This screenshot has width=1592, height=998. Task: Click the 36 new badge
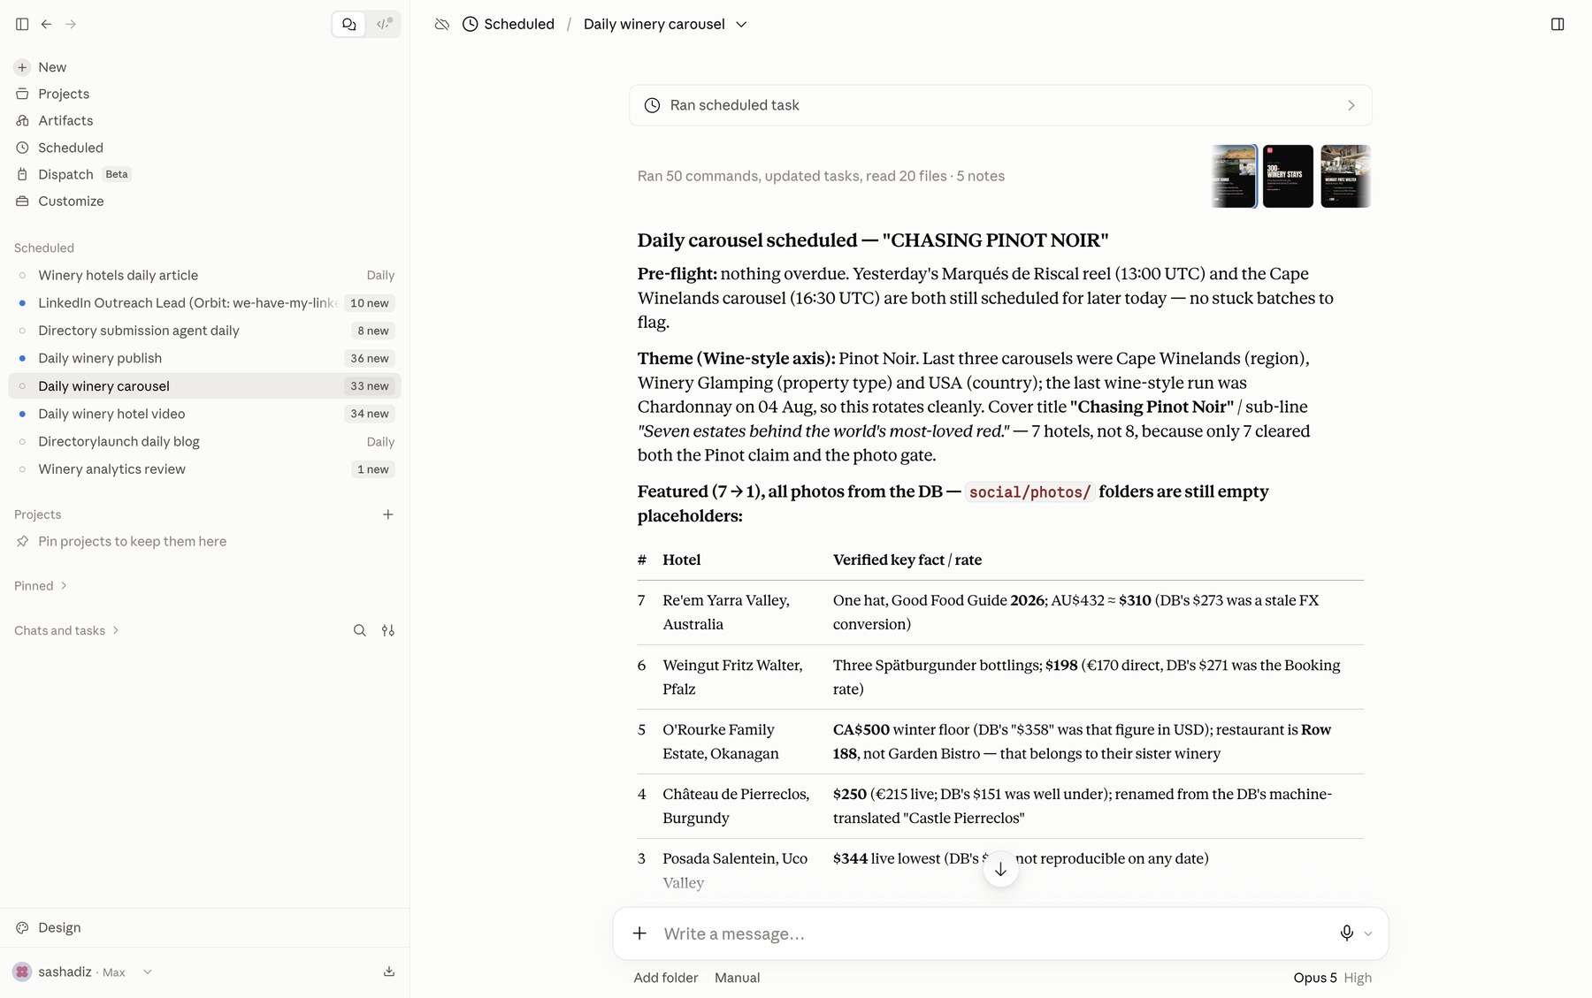tap(369, 358)
